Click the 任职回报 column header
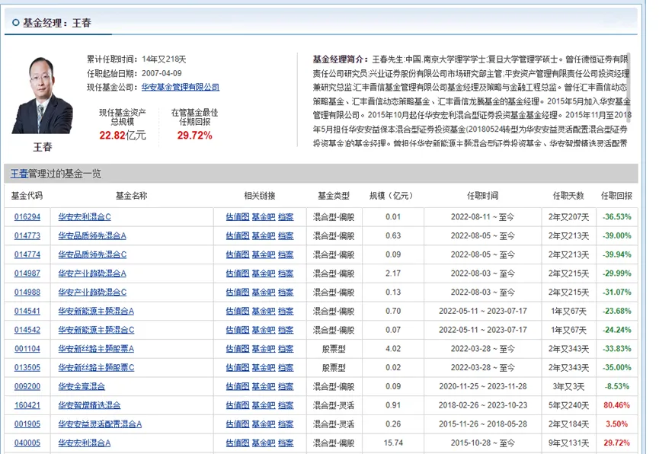Screen dimensions: 659x454 pos(616,196)
